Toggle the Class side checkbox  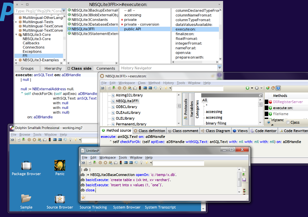click(69, 69)
